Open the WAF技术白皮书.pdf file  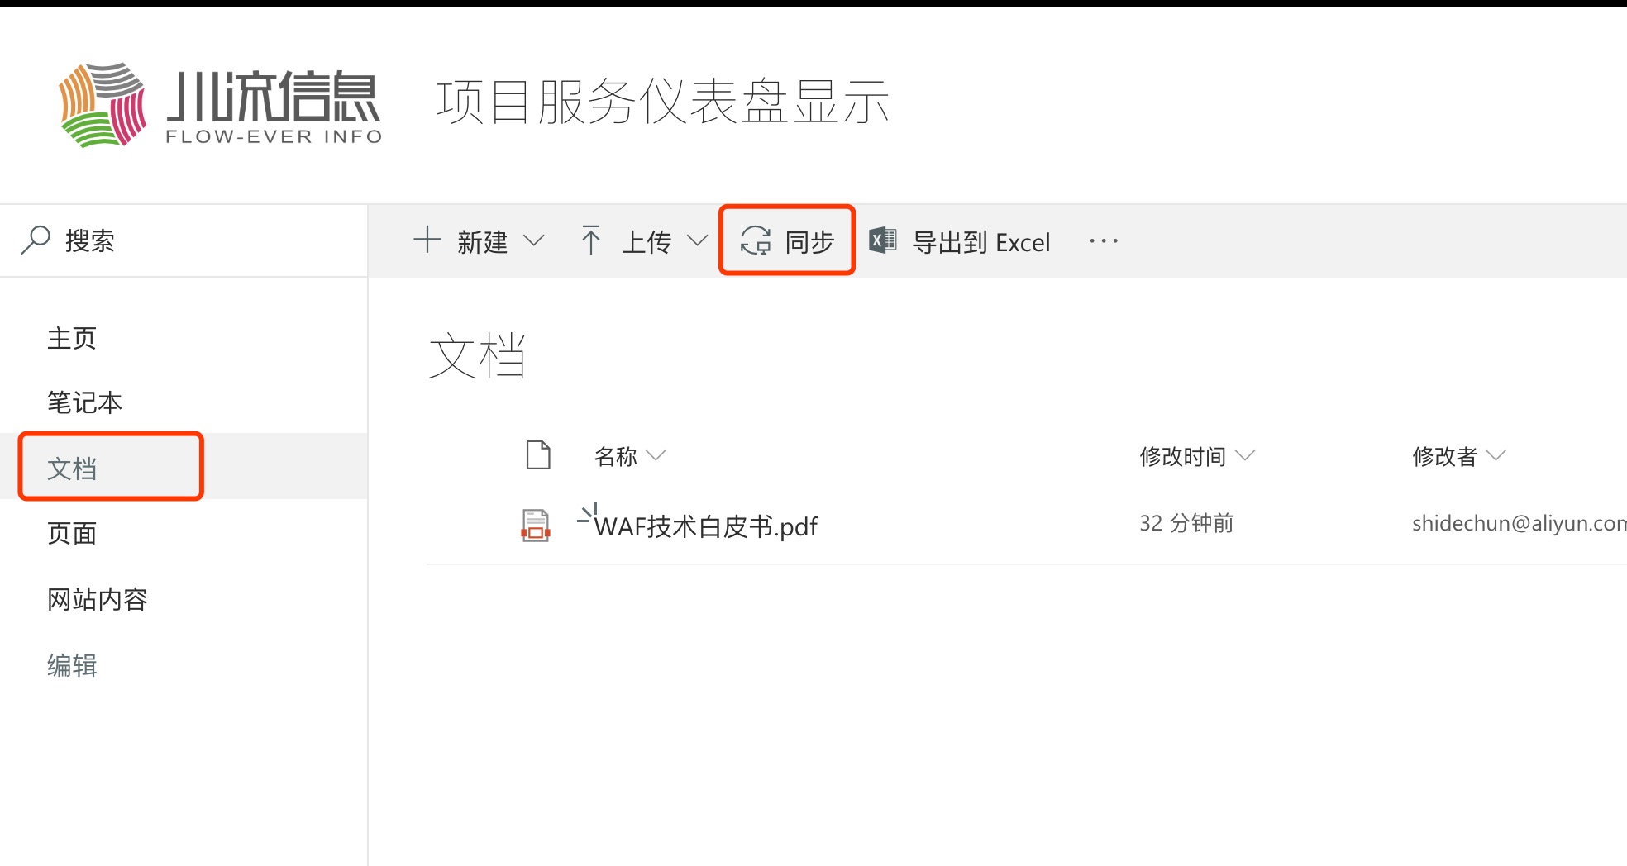pos(705,526)
